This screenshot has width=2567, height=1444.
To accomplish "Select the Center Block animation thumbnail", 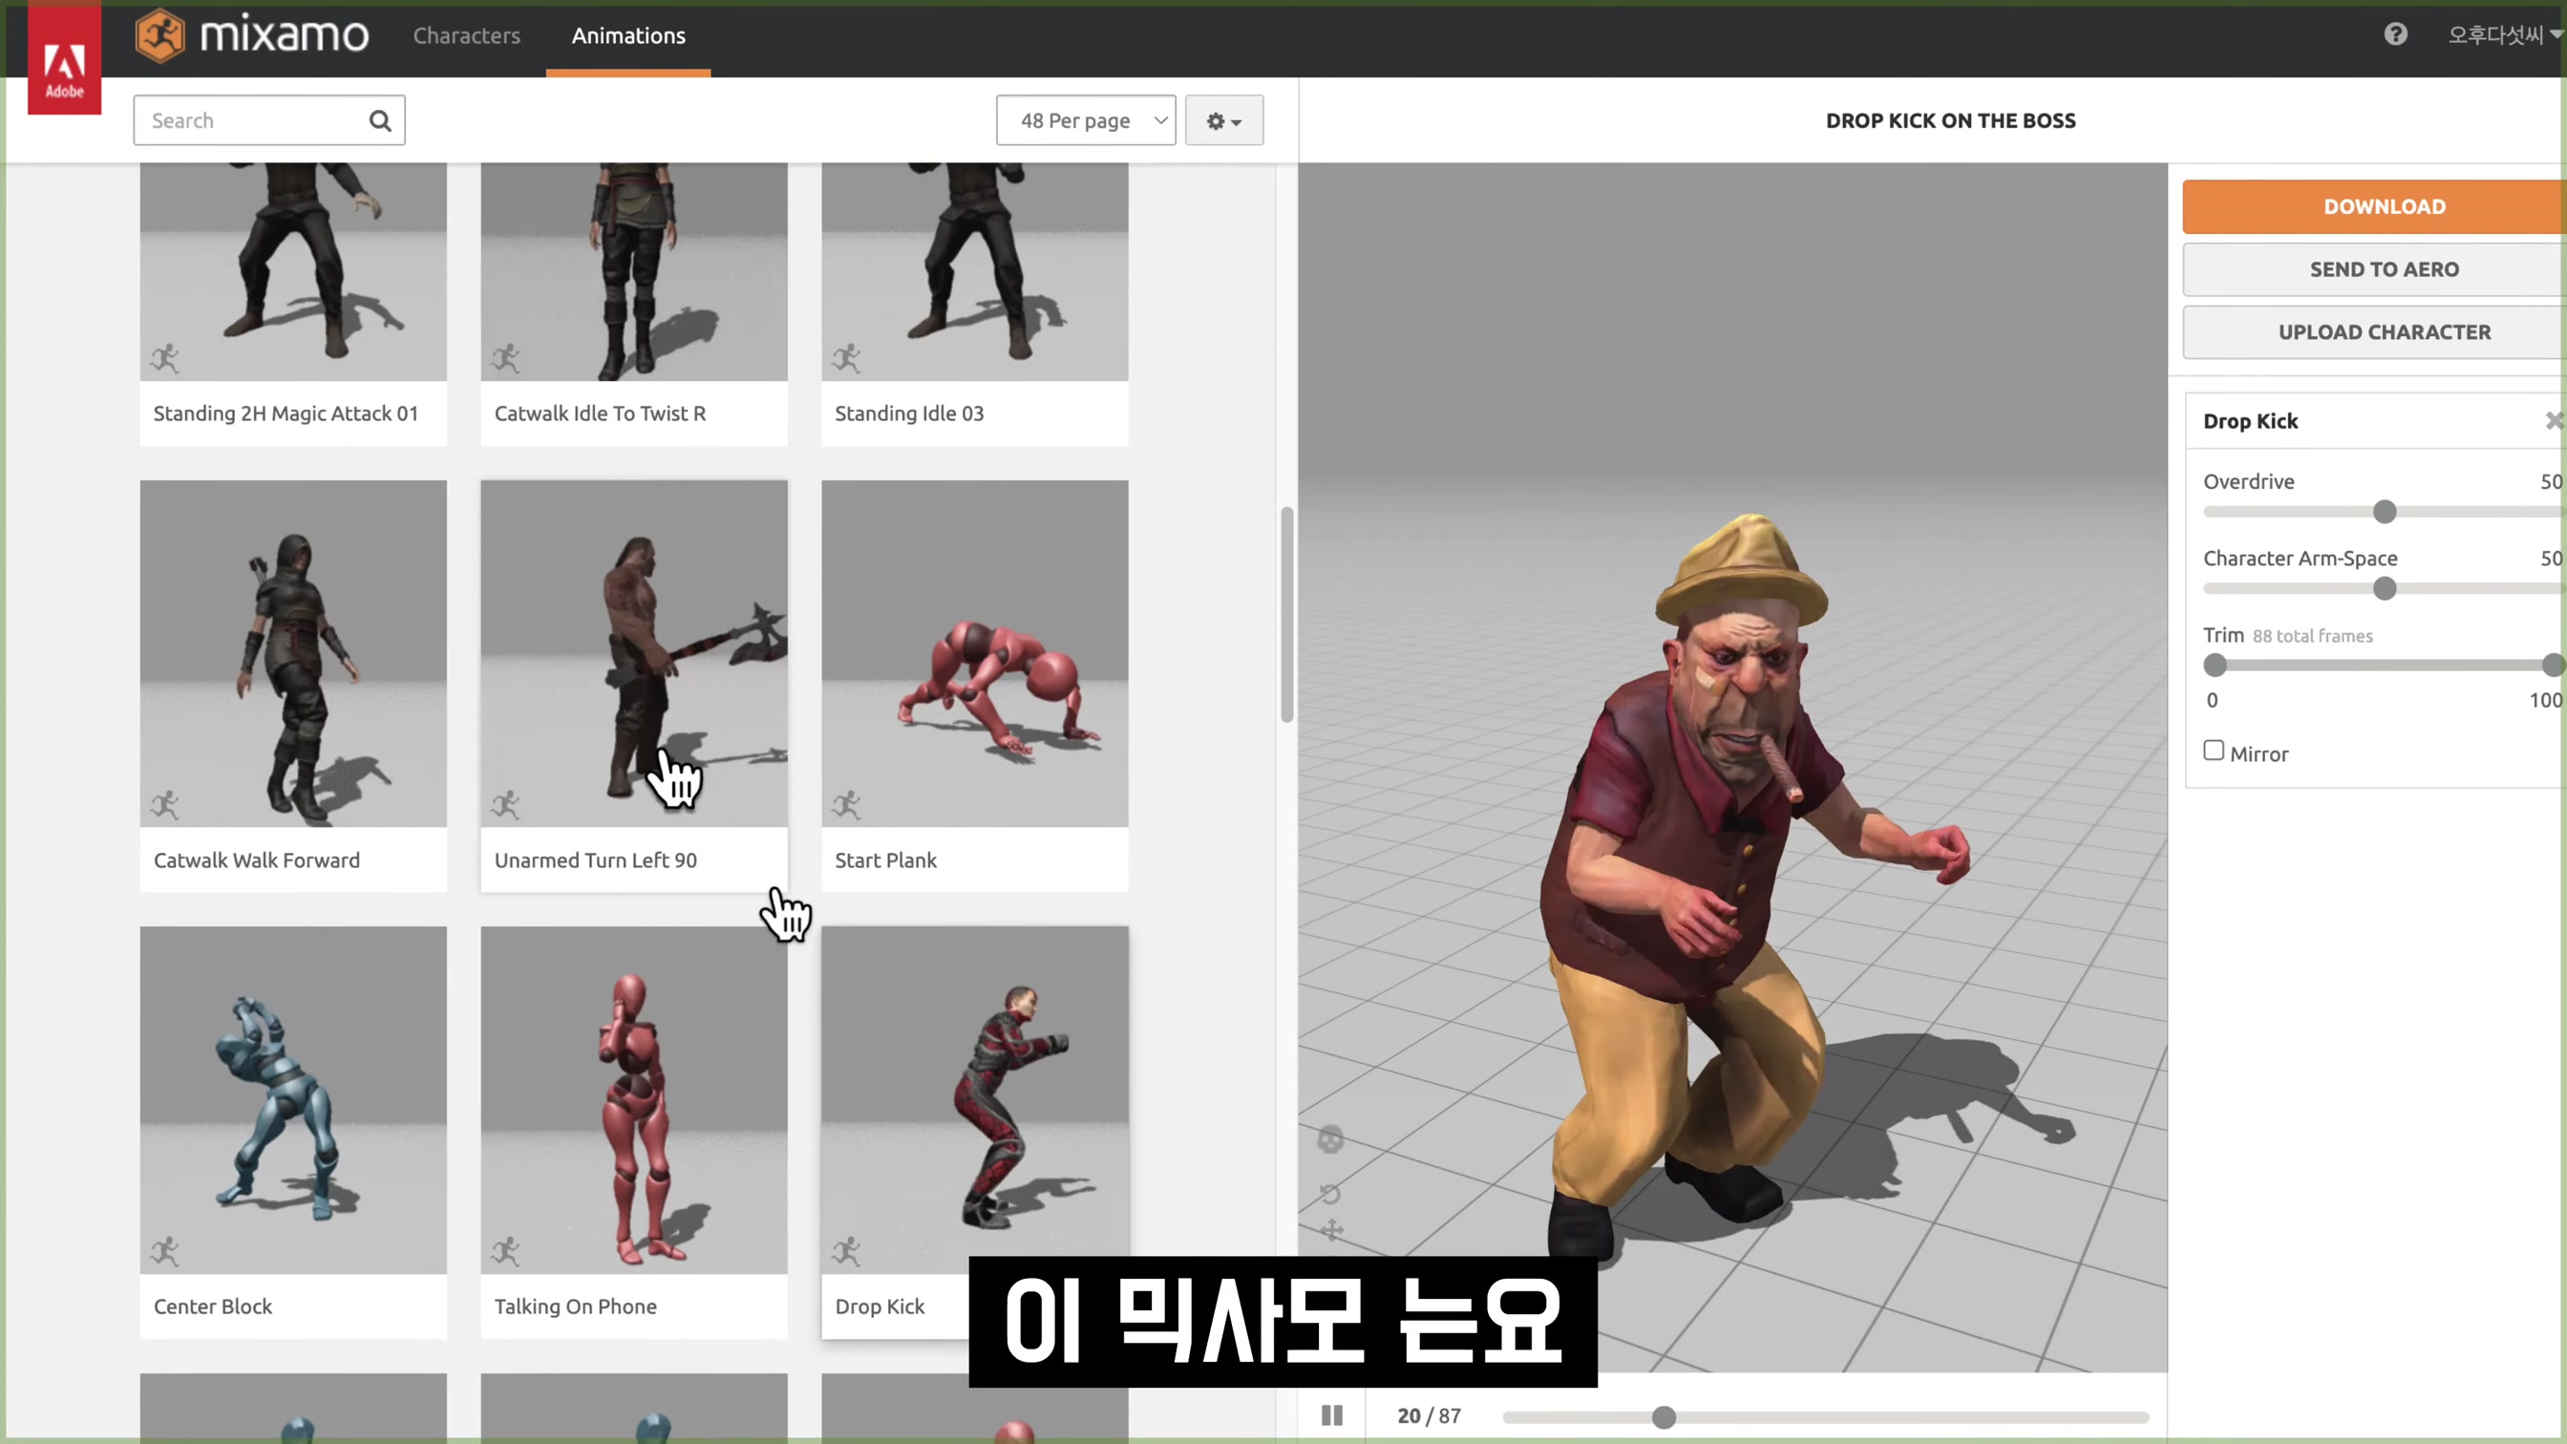I will point(293,1099).
